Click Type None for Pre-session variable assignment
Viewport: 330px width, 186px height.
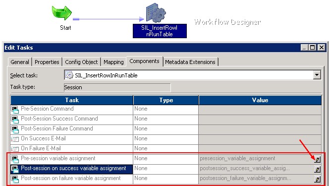coord(141,158)
